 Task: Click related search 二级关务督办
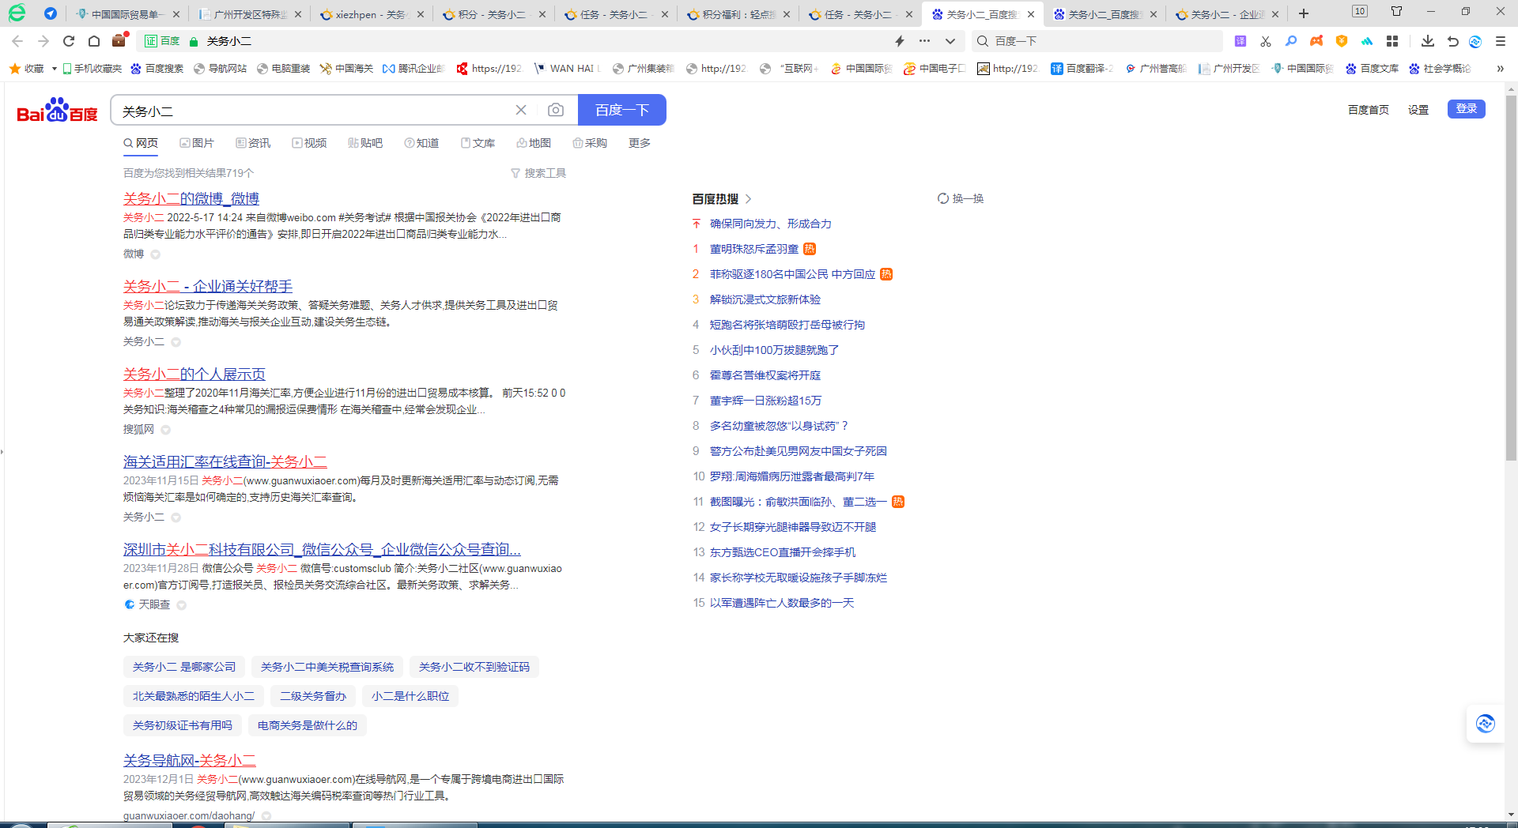click(313, 696)
